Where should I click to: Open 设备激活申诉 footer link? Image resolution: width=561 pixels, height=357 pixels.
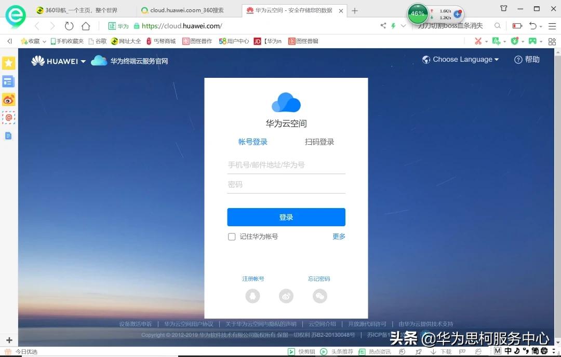[x=136, y=324]
